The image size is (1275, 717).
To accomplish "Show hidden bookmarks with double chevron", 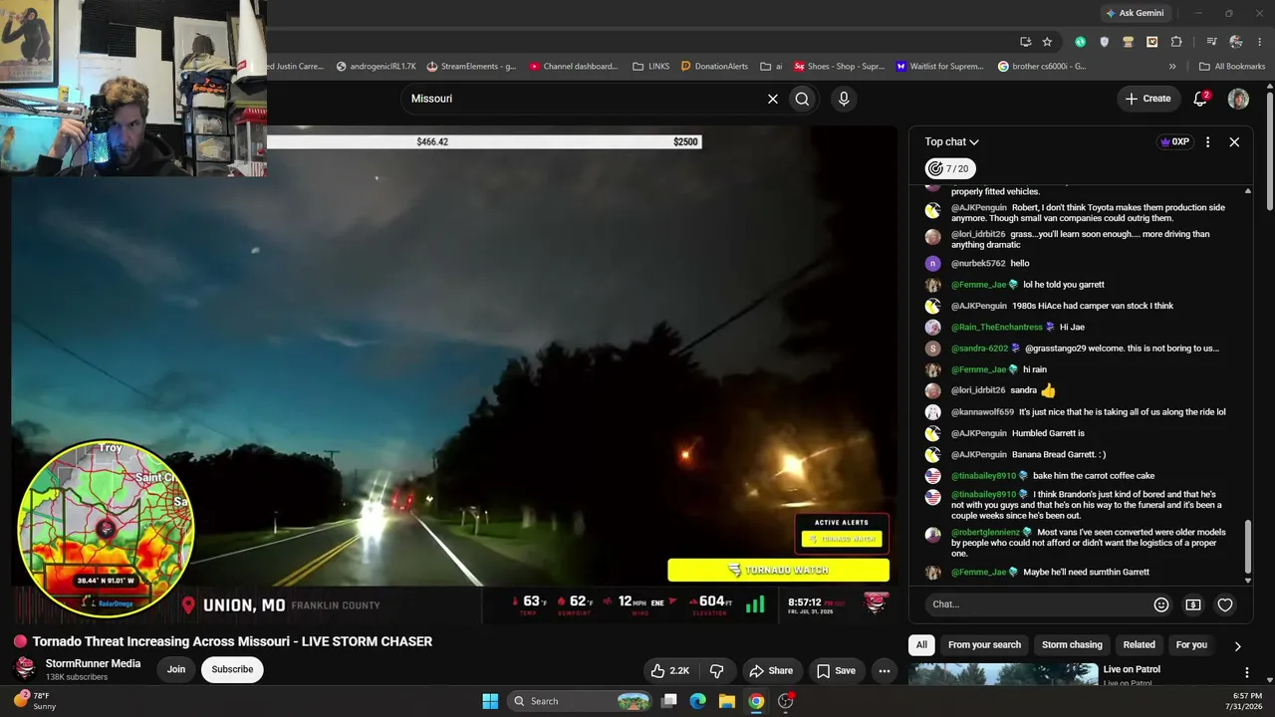I will tap(1172, 67).
